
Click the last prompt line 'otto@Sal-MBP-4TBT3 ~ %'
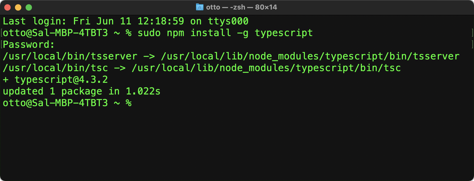click(x=67, y=103)
